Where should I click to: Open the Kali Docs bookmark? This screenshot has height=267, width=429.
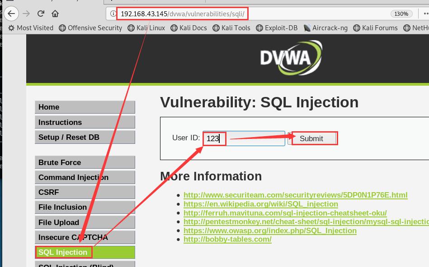click(x=189, y=28)
